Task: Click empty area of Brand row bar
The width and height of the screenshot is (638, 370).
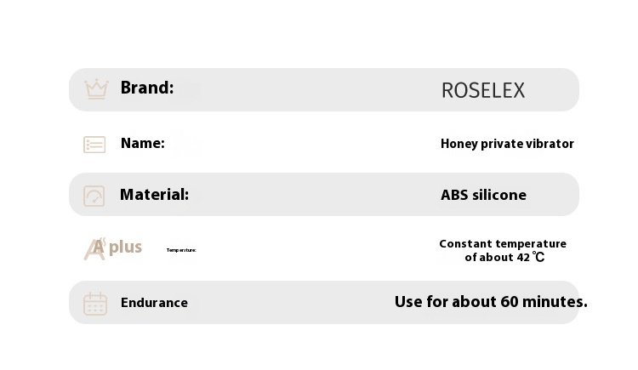Action: 305,89
